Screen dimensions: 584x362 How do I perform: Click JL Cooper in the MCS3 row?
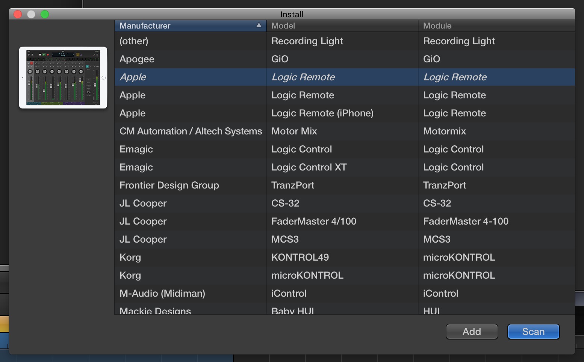[x=143, y=239]
